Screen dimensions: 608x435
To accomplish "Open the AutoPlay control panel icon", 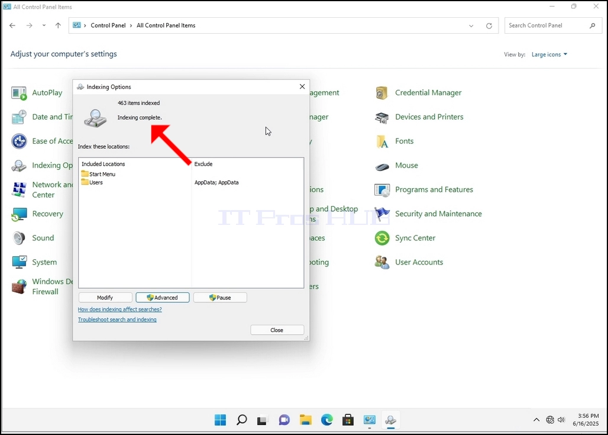I will click(19, 93).
